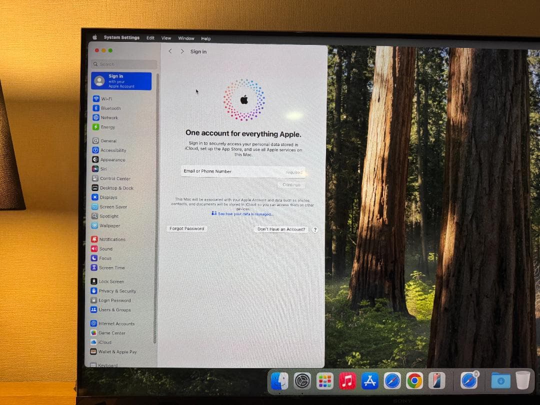Open Sound settings from the sidebar
The height and width of the screenshot is (405, 540).
[x=106, y=248]
